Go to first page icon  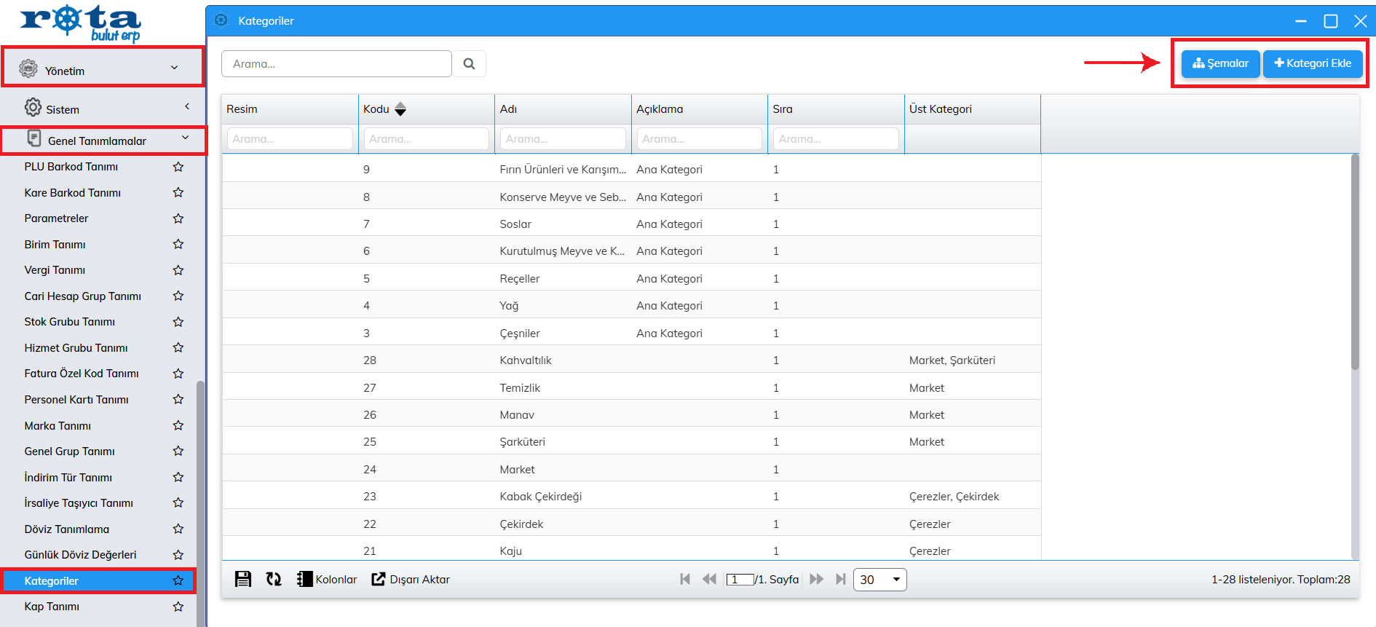(685, 579)
